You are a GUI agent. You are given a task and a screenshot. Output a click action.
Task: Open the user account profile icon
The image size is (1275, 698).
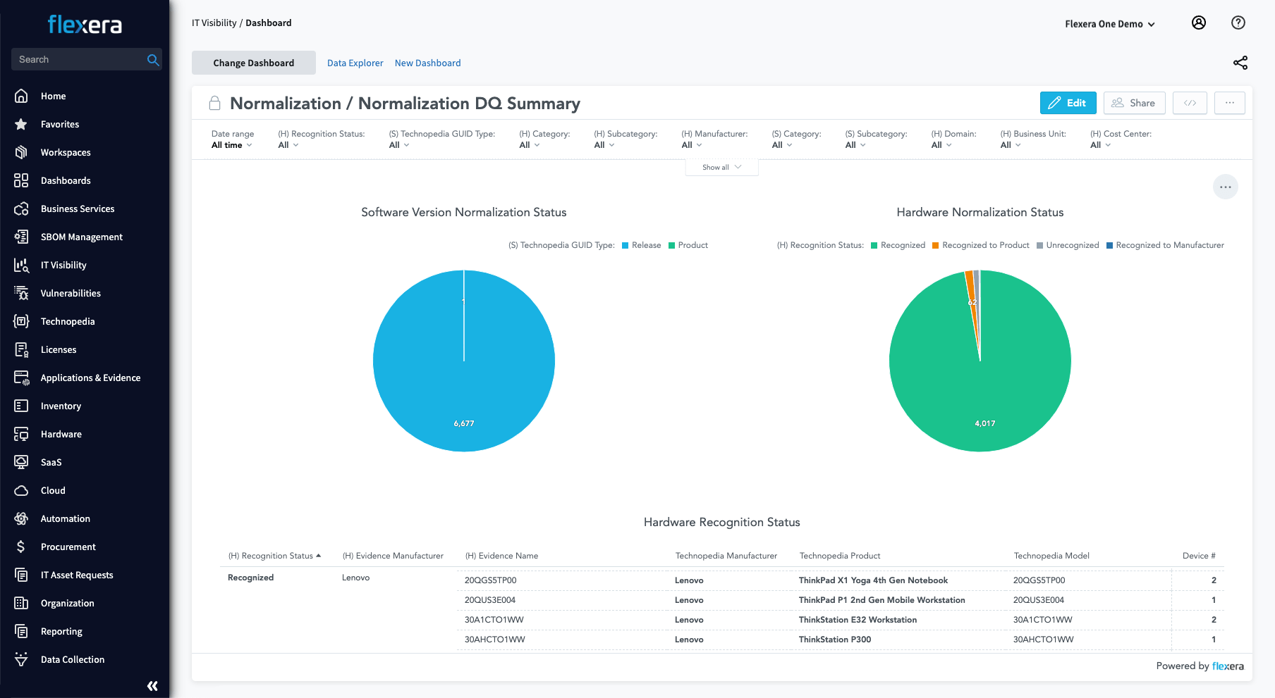click(1198, 23)
